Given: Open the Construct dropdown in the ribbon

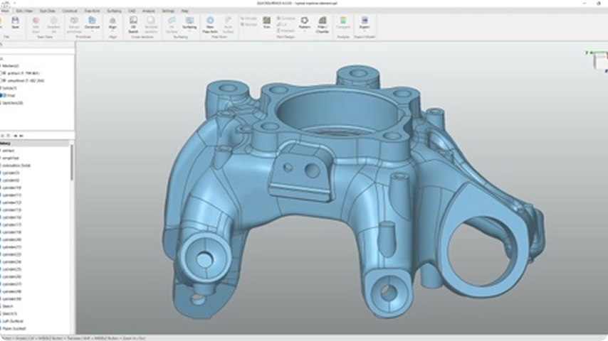Looking at the screenshot, I should point(93,26).
